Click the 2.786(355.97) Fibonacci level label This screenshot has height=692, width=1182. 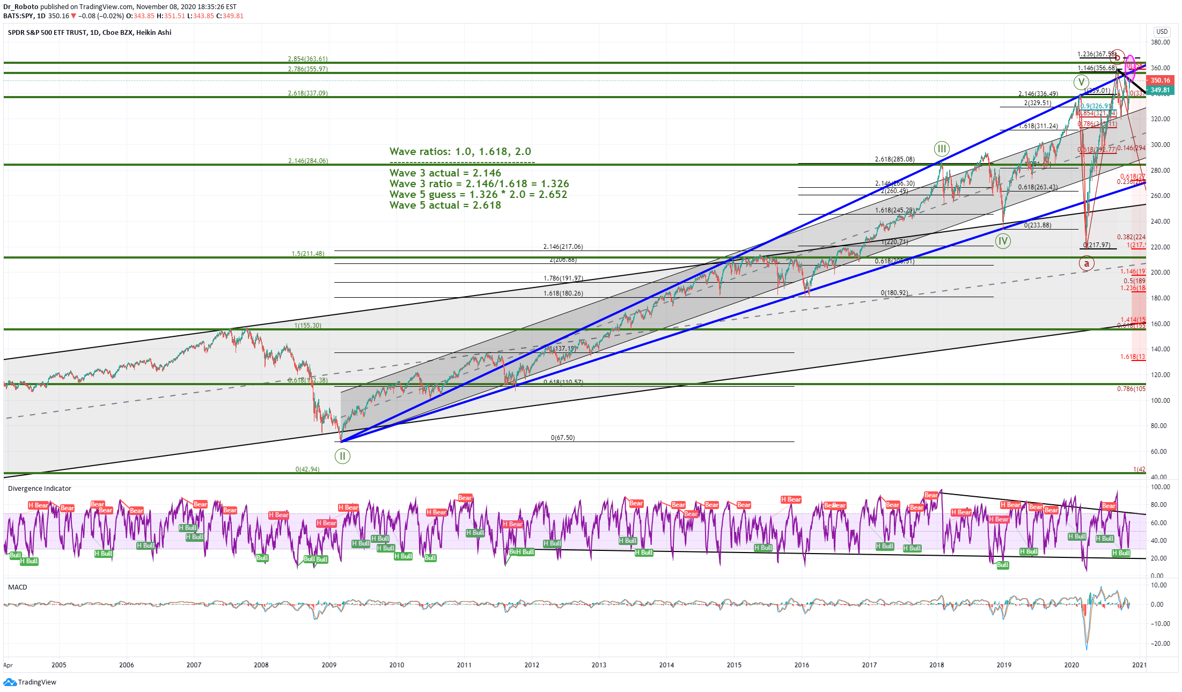coord(308,69)
